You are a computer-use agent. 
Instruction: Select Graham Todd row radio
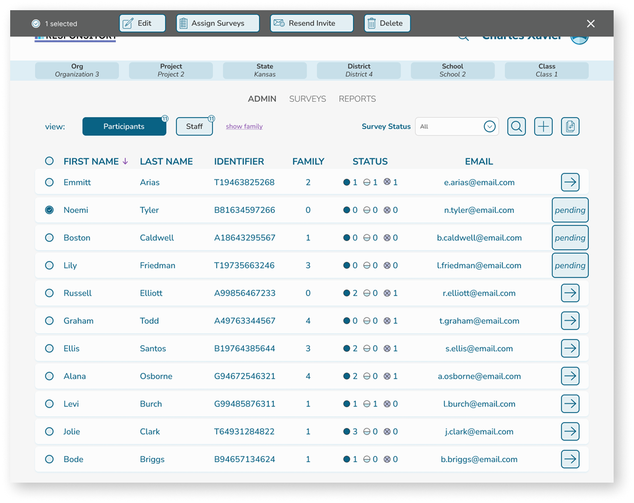49,320
